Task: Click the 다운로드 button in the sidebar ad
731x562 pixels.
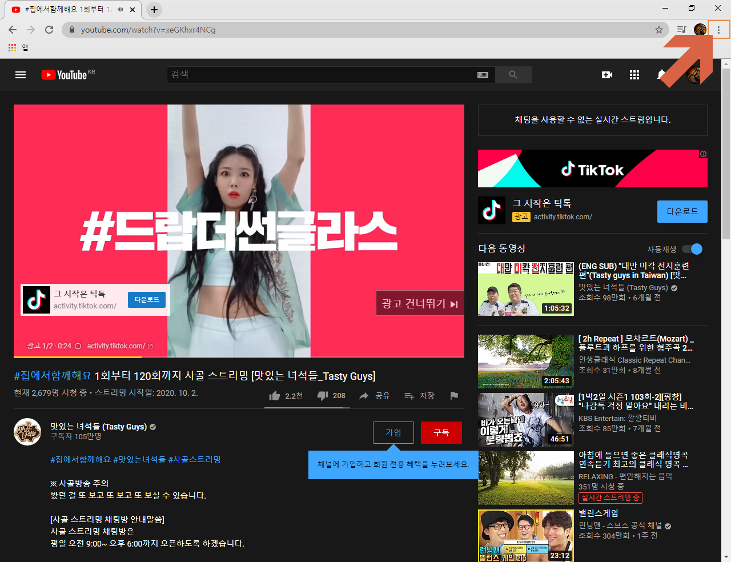Action: [682, 211]
